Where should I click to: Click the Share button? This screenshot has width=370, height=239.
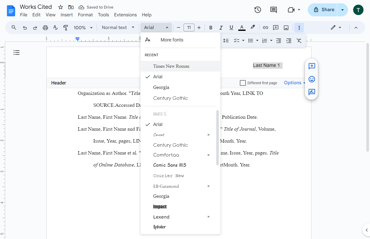[x=323, y=10]
